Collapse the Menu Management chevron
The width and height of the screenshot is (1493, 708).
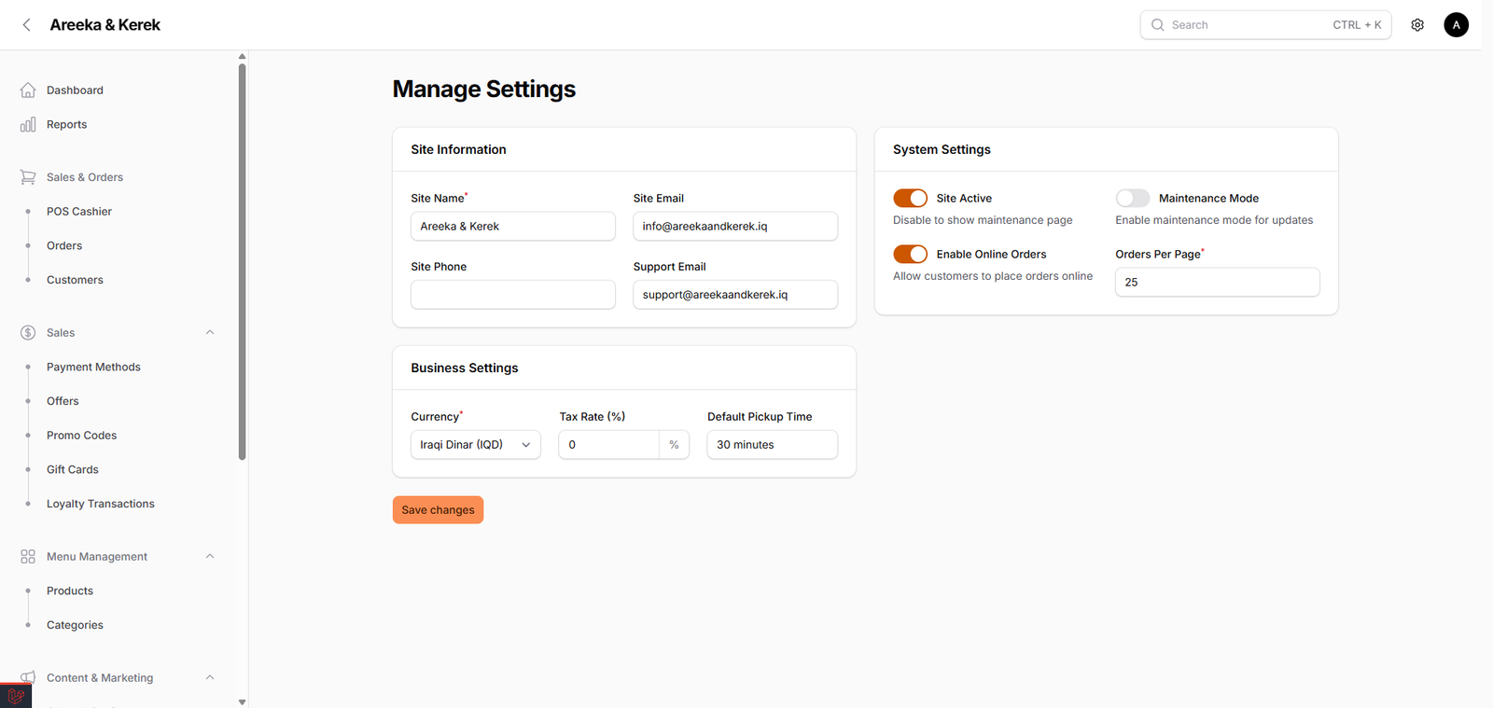point(210,556)
